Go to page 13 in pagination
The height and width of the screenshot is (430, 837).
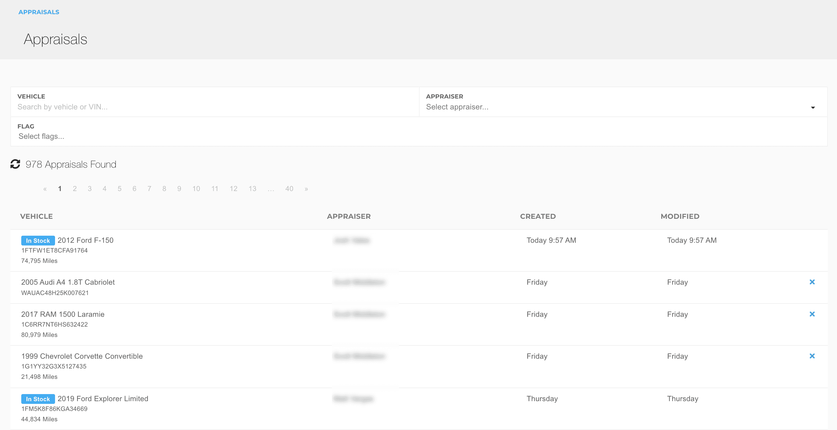pyautogui.click(x=253, y=189)
